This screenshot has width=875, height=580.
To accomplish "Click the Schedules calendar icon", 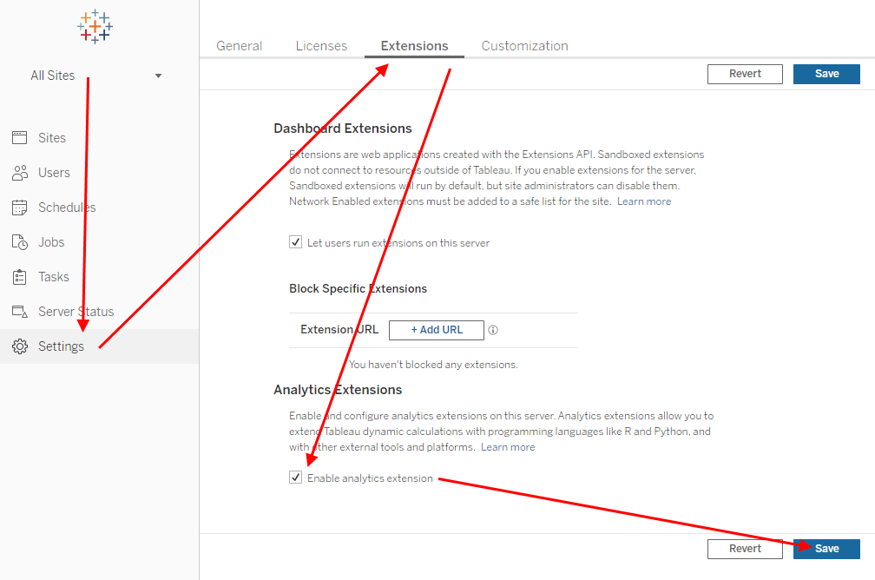I will pyautogui.click(x=19, y=208).
